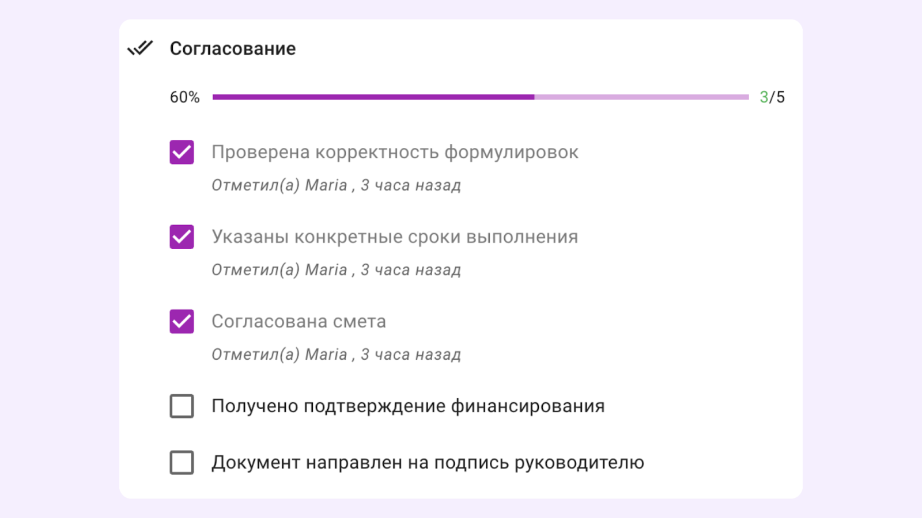The width and height of the screenshot is (922, 518).
Task: Select the 3/5 completion counter
Action: point(772,97)
